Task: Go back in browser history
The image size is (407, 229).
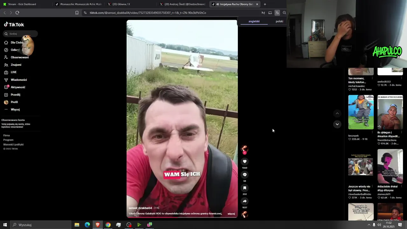Action: tap(4, 13)
